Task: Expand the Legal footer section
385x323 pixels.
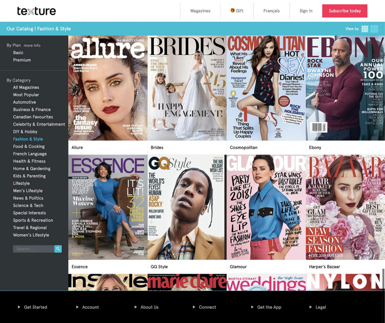Action: (x=318, y=307)
